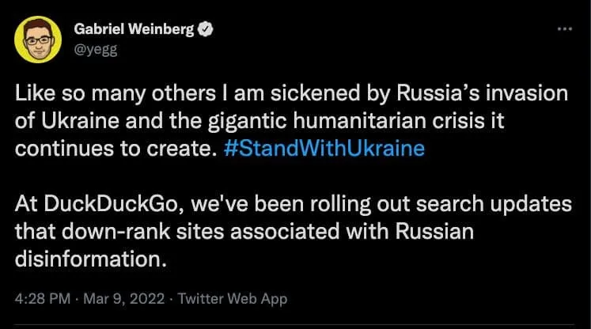The width and height of the screenshot is (591, 329).
Task: Click the phrase "Russia's invasion" in the tweet
Action: click(482, 93)
